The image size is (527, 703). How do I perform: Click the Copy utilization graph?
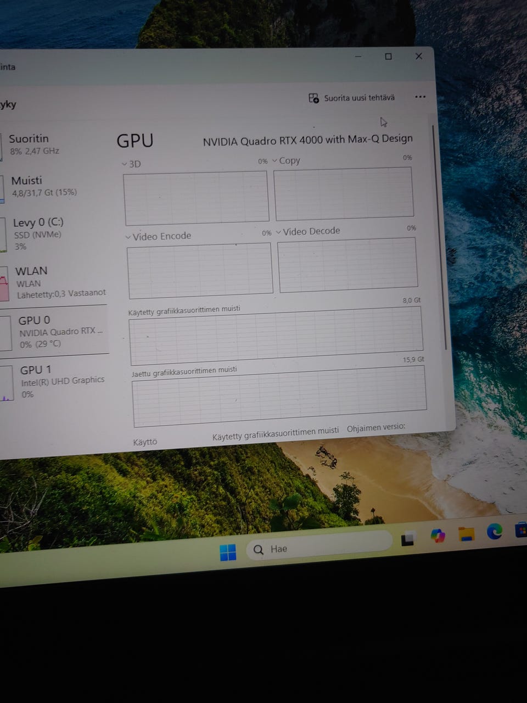click(344, 193)
